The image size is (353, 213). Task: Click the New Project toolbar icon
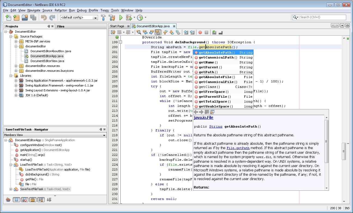(17, 18)
